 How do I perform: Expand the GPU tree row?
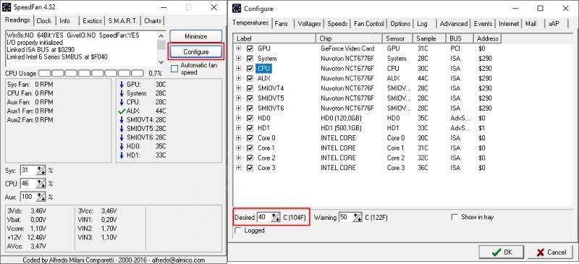239,48
